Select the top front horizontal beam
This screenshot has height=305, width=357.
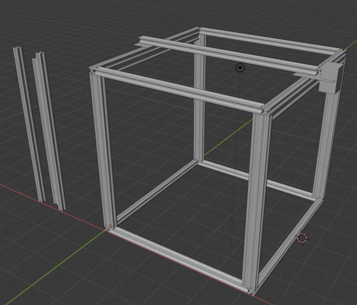180,91
